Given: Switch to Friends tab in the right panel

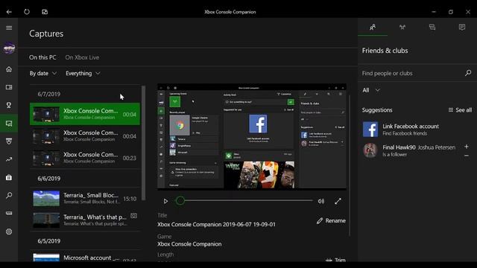Looking at the screenshot, I should 373,28.
